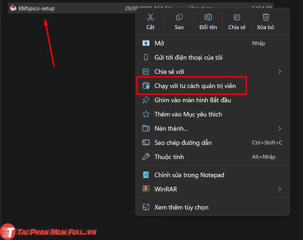Click the WinRAR books icon
Screen dimensions: 303x240
pyautogui.click(x=146, y=189)
